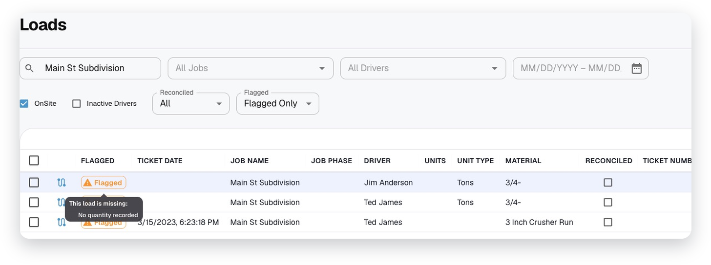Sort by the MATERIAL column header
Screen dimensions: 711x265
pyautogui.click(x=523, y=161)
